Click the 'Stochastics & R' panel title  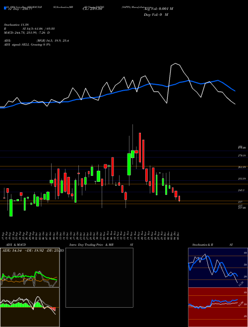click(203, 245)
